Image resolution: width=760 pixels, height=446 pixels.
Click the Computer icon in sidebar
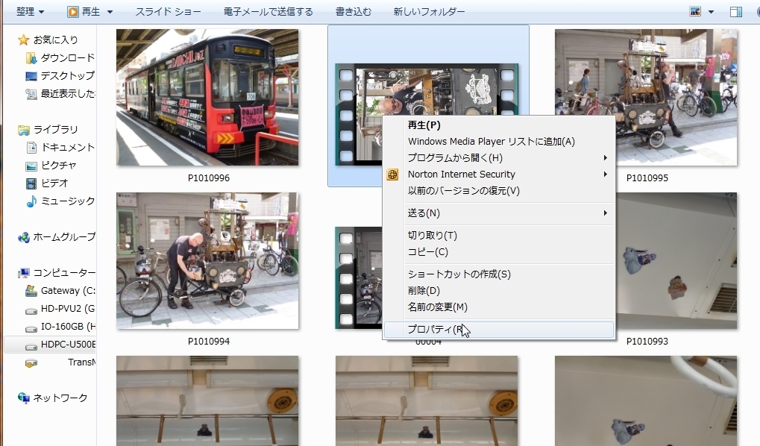pyautogui.click(x=23, y=273)
